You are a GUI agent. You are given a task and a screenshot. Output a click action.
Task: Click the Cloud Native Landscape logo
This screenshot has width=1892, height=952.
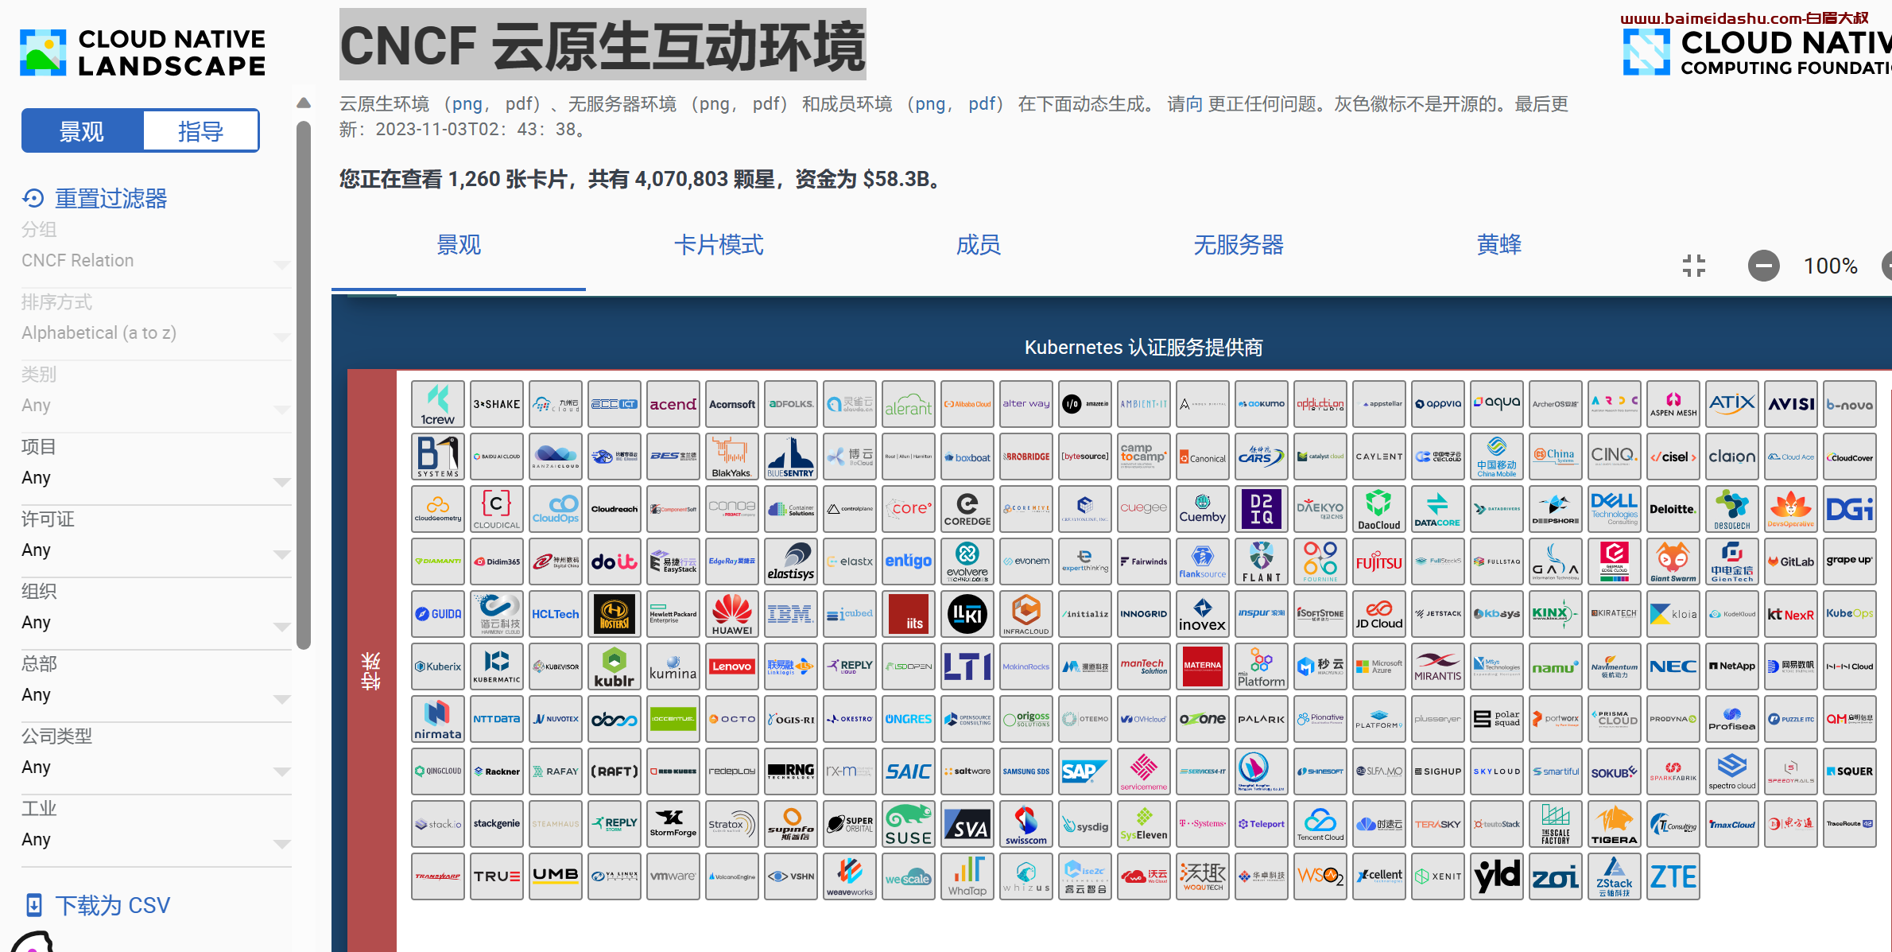coord(143,52)
